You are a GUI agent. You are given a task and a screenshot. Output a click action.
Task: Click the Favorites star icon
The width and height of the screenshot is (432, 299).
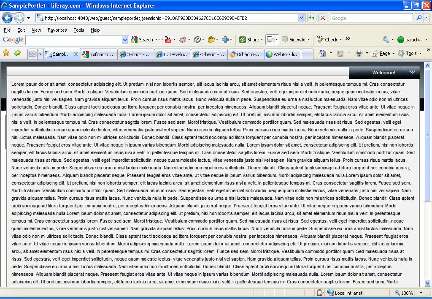click(x=6, y=53)
